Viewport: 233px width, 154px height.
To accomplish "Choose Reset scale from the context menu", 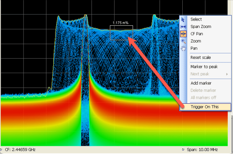I will click(201, 57).
